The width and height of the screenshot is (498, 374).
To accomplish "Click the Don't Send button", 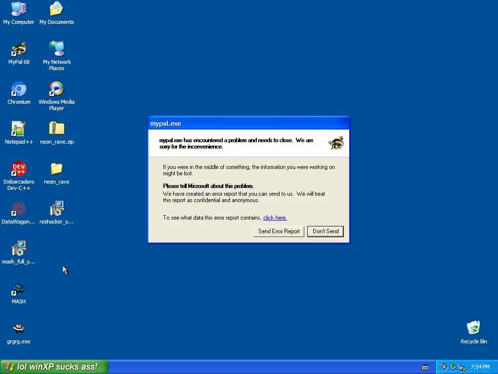I will click(325, 231).
